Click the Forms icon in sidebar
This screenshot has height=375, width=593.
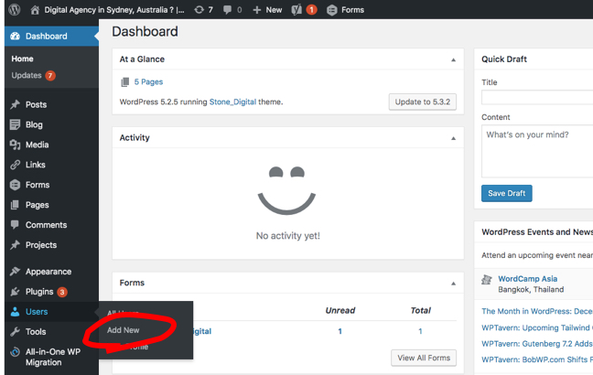point(15,185)
